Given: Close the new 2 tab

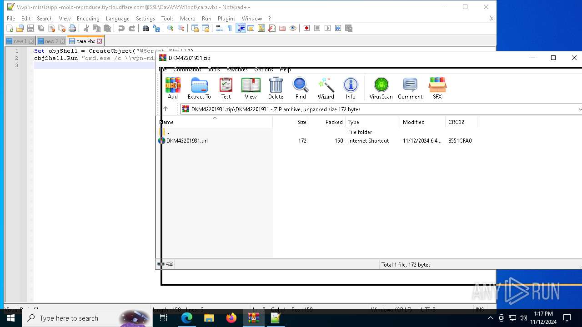Looking at the screenshot, I should (x=62, y=41).
